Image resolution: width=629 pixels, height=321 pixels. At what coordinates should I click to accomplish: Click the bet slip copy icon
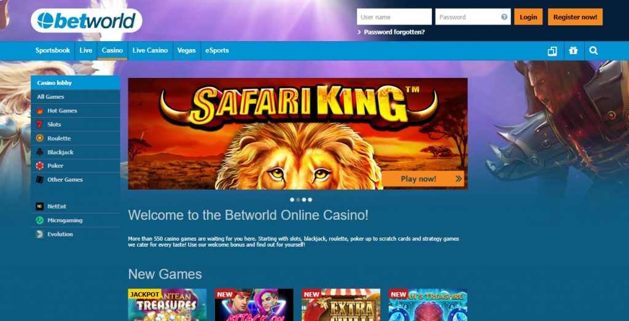click(552, 51)
